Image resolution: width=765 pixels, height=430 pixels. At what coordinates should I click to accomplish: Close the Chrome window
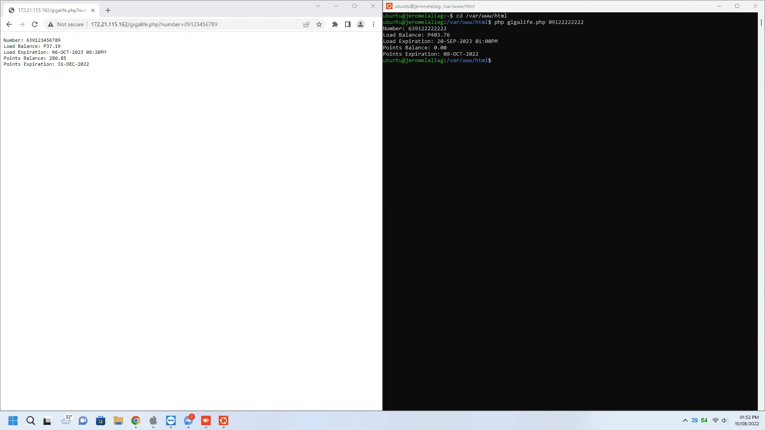pyautogui.click(x=373, y=6)
